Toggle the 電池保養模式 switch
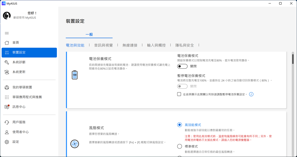 183,66
